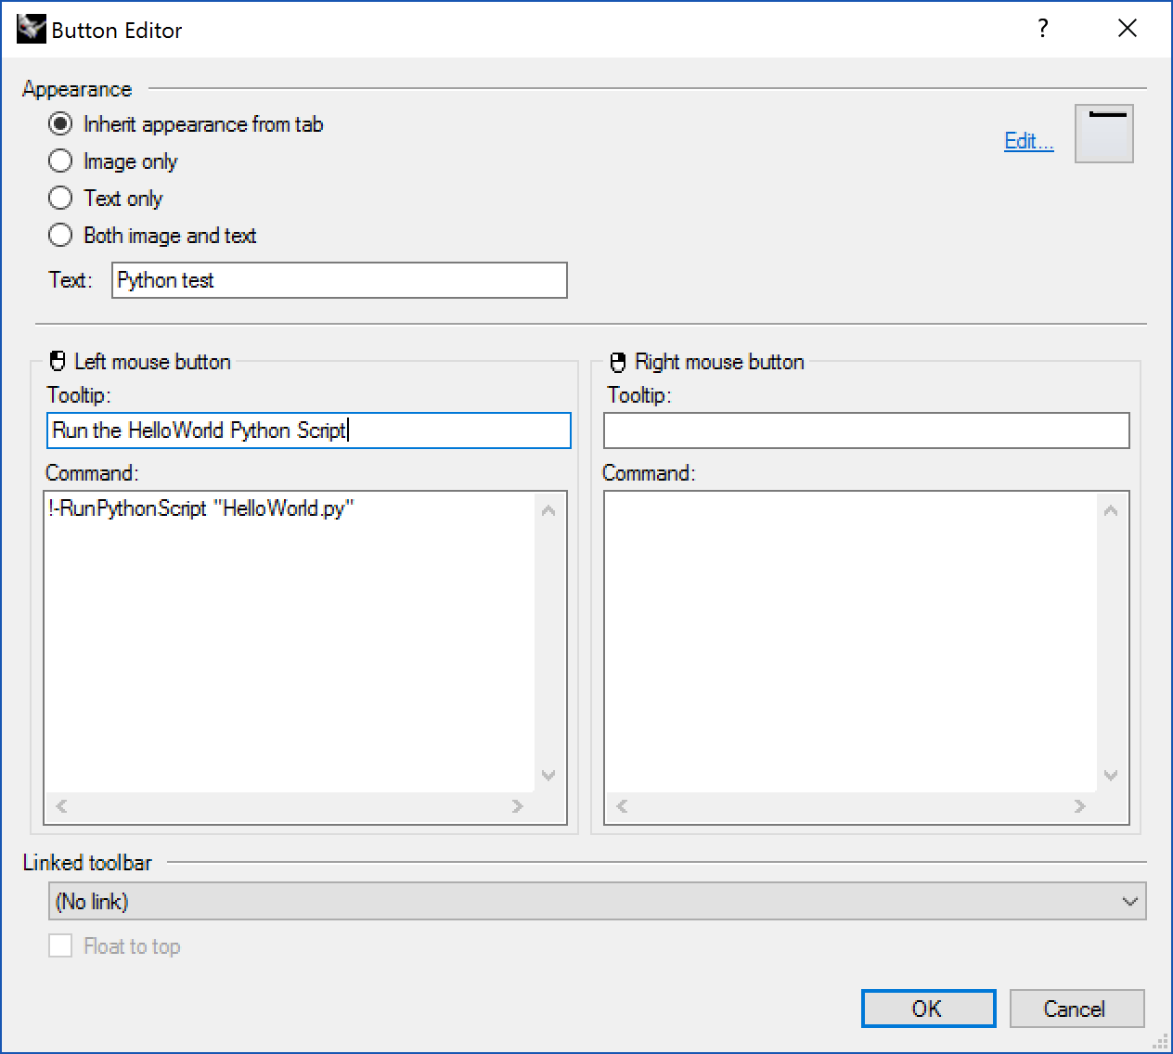Click the button image preview thumbnail

tap(1103, 135)
